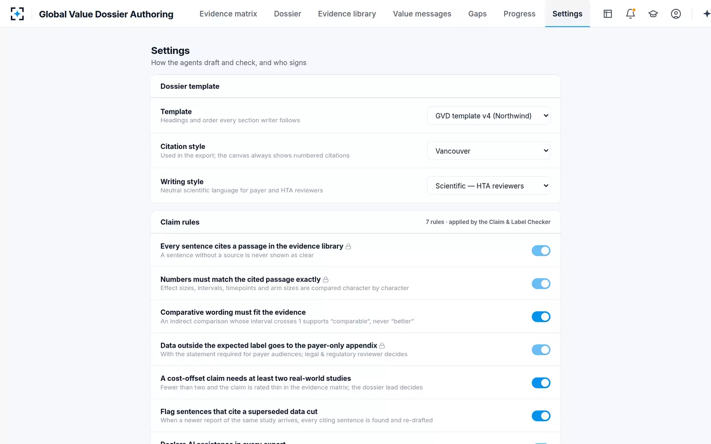Switch to the Evidence matrix tab
This screenshot has height=444, width=711.
tap(228, 14)
